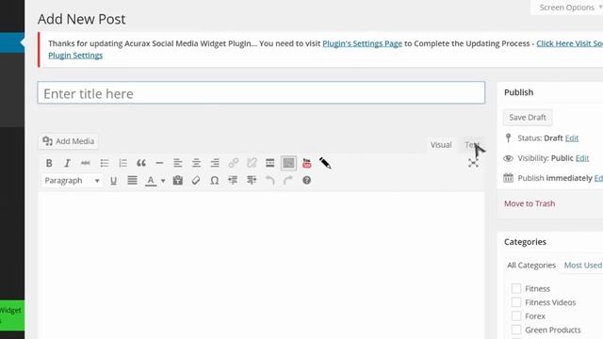Image resolution: width=603 pixels, height=339 pixels.
Task: Click the YouTube embed icon
Action: pos(307,163)
